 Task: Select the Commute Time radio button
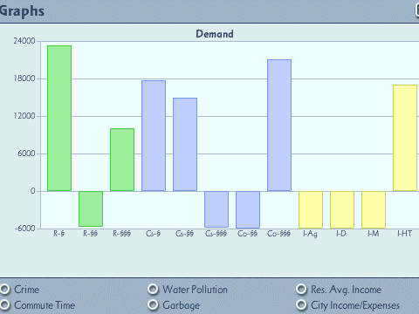[x=5, y=305]
